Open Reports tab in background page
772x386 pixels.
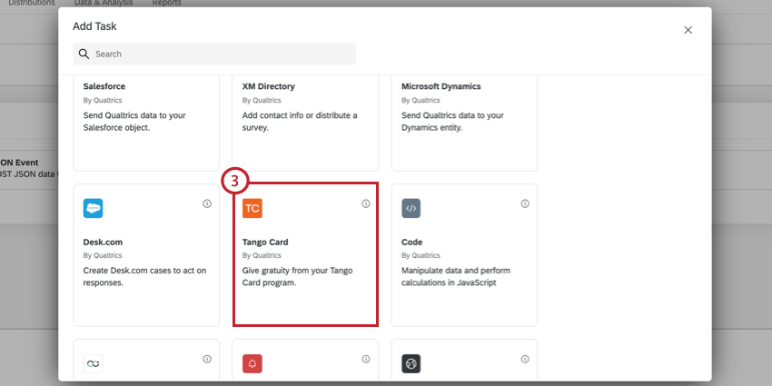click(x=166, y=3)
